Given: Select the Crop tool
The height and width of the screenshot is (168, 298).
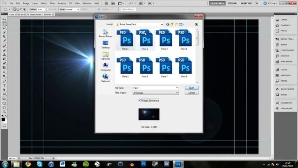Looking at the screenshot, I should click(4, 36).
